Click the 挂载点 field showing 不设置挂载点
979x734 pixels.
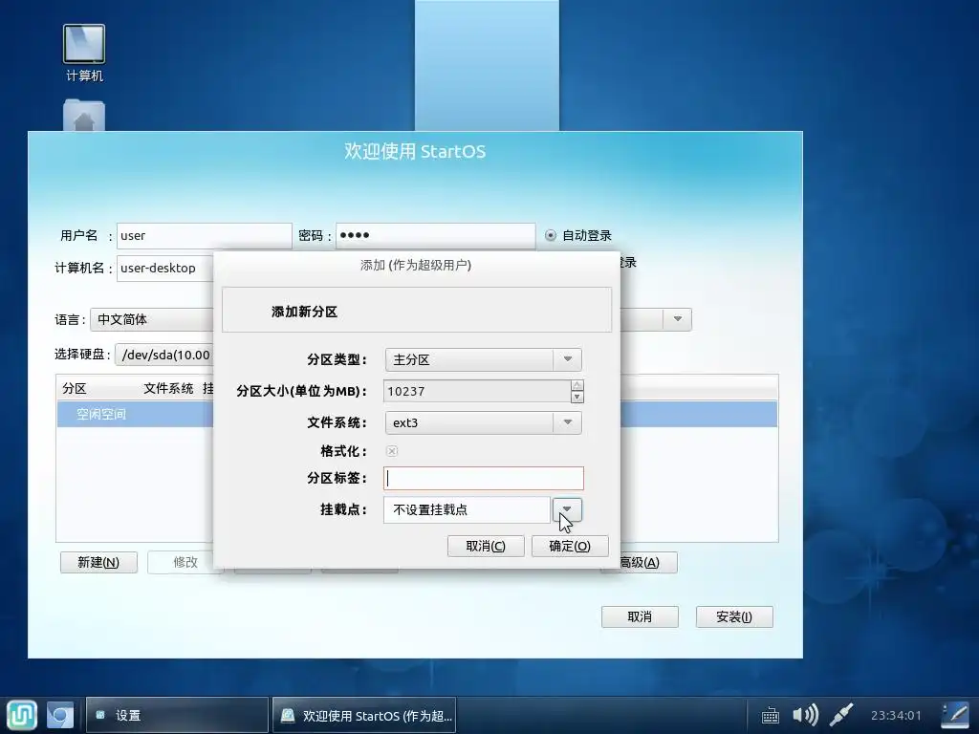pos(467,510)
